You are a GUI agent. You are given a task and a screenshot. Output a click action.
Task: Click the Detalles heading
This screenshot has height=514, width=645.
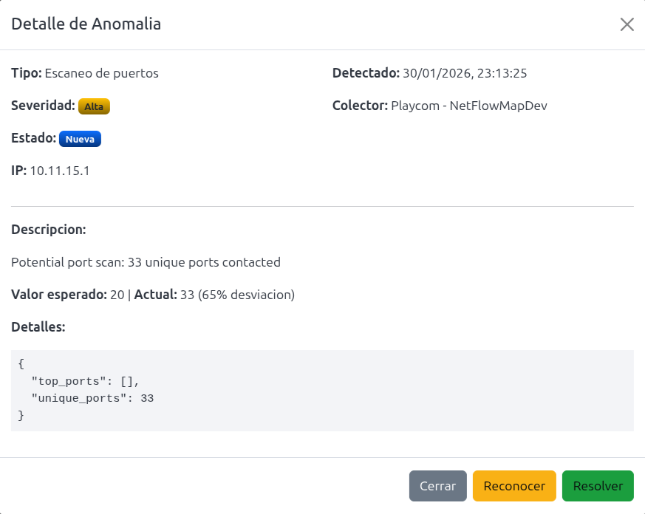(x=38, y=326)
